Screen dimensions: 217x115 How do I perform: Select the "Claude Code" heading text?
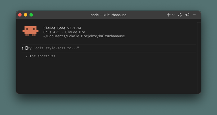[54, 28]
